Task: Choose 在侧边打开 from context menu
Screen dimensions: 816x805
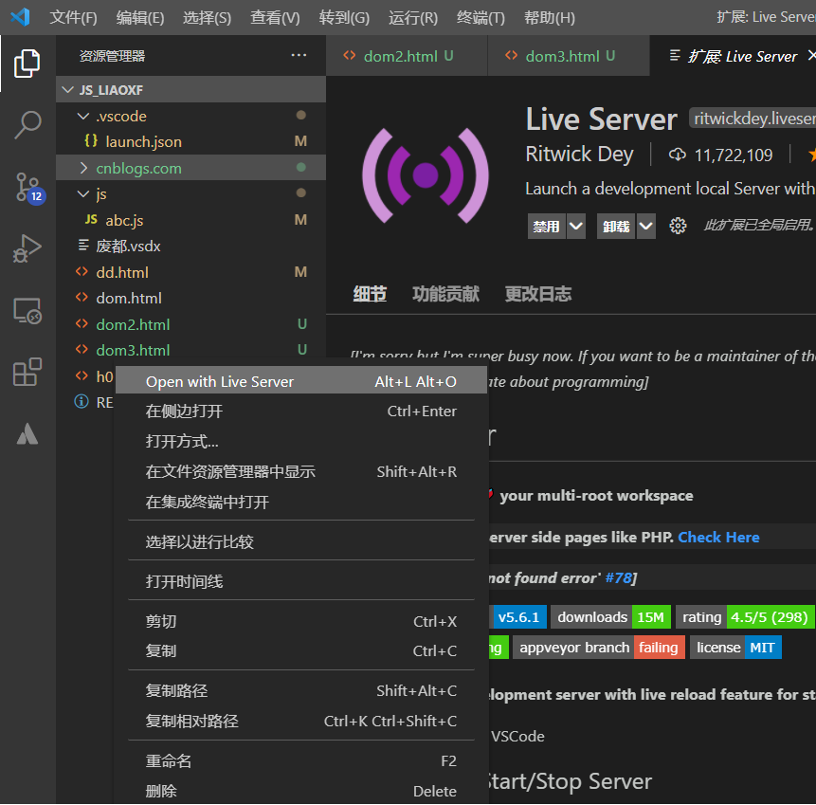Action: click(301, 412)
